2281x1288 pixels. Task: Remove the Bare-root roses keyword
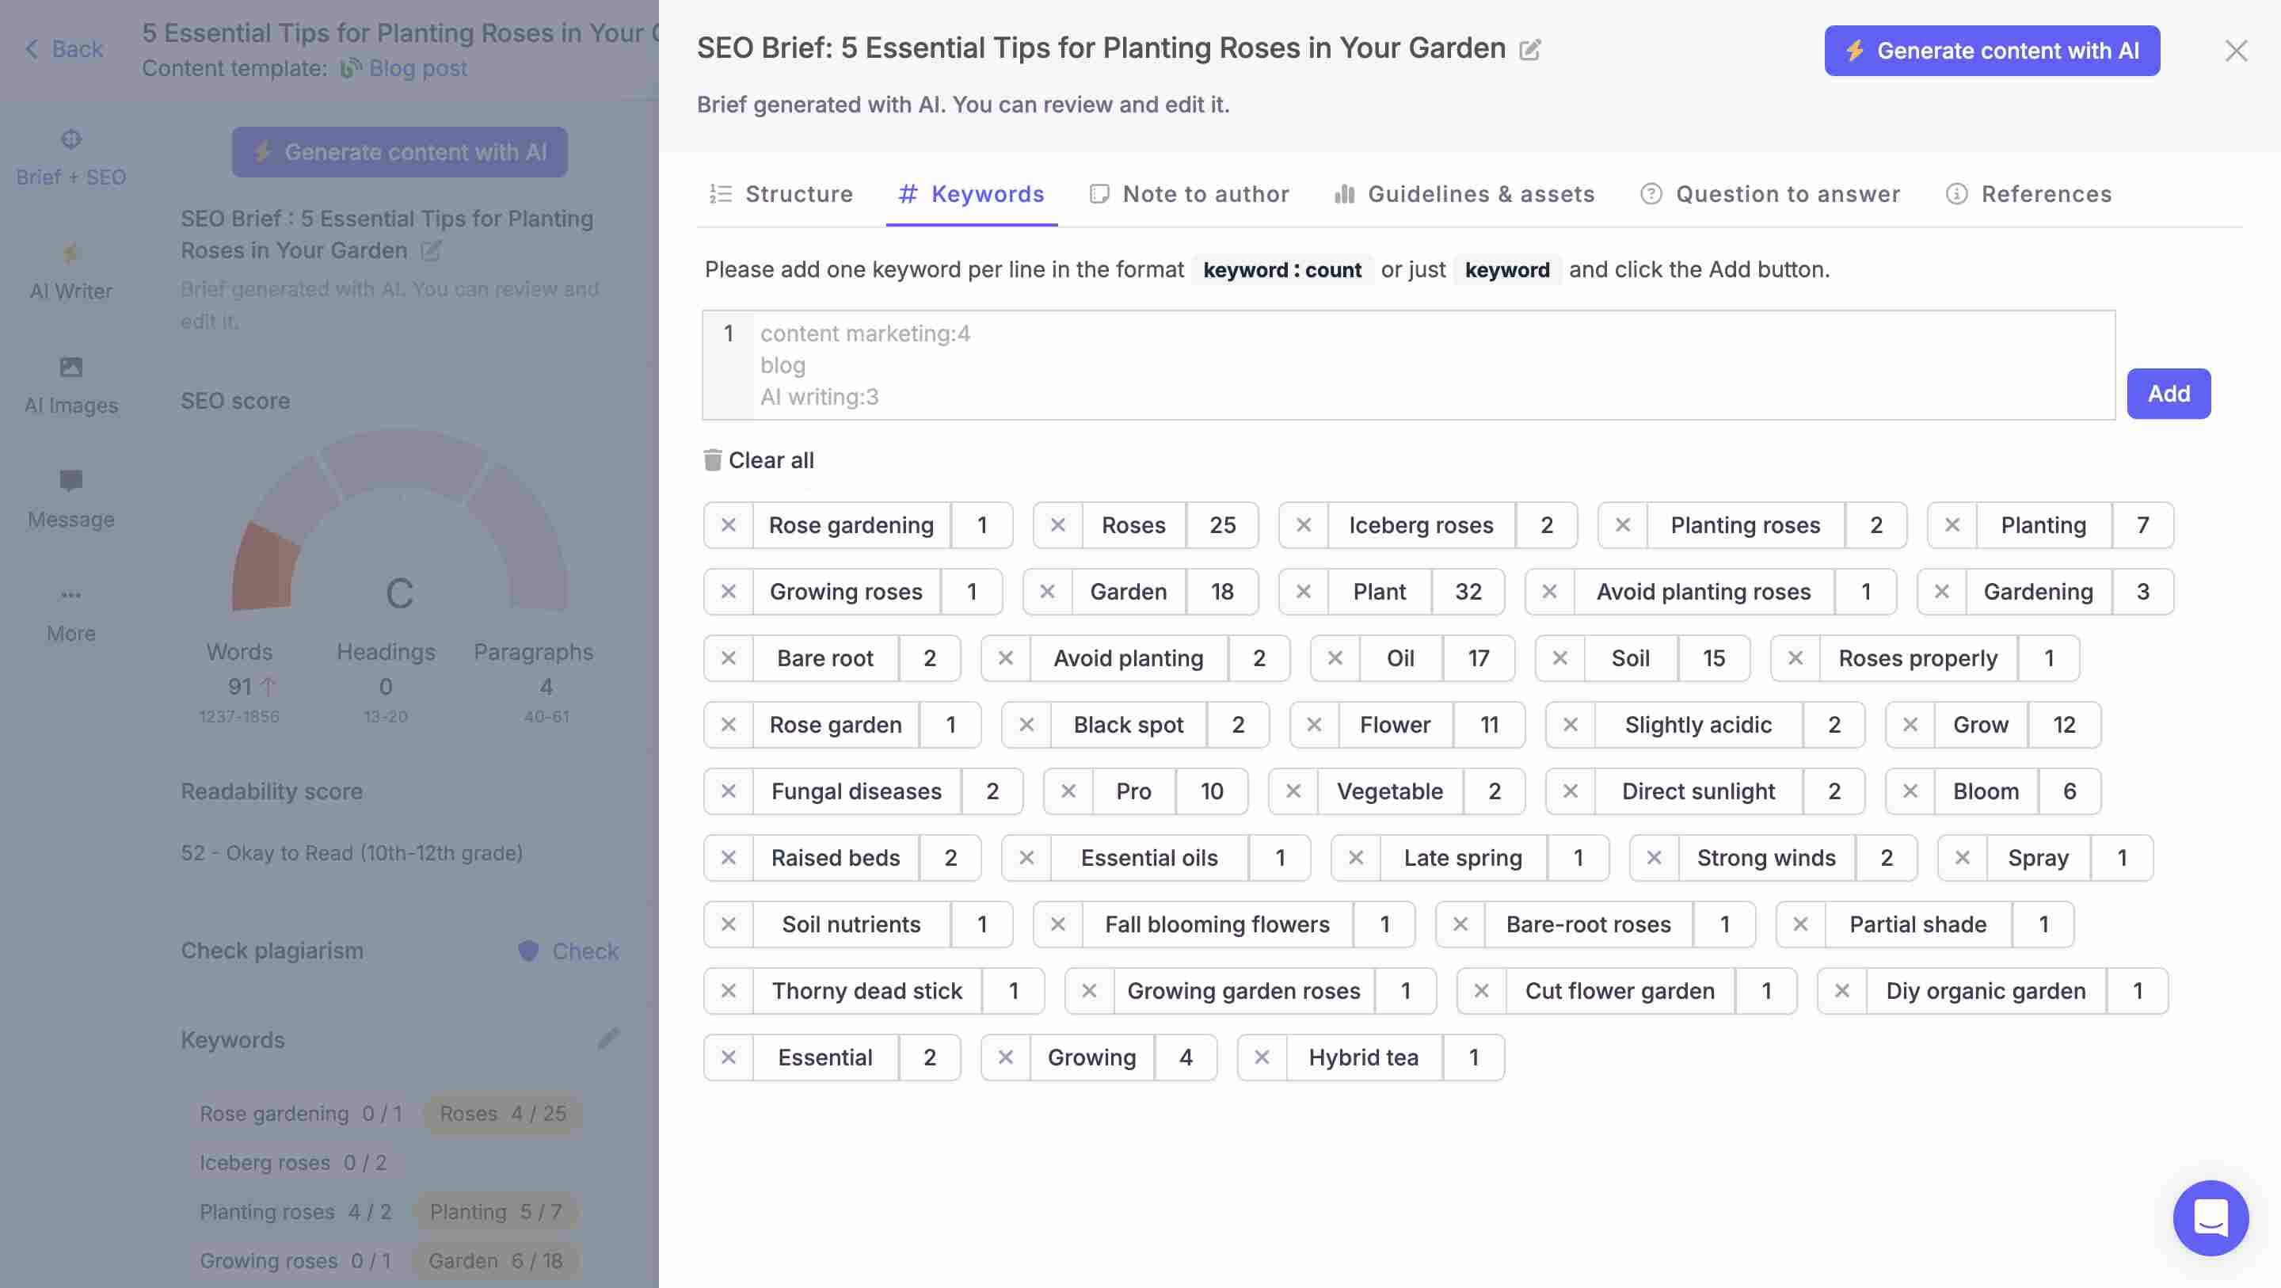1460,924
